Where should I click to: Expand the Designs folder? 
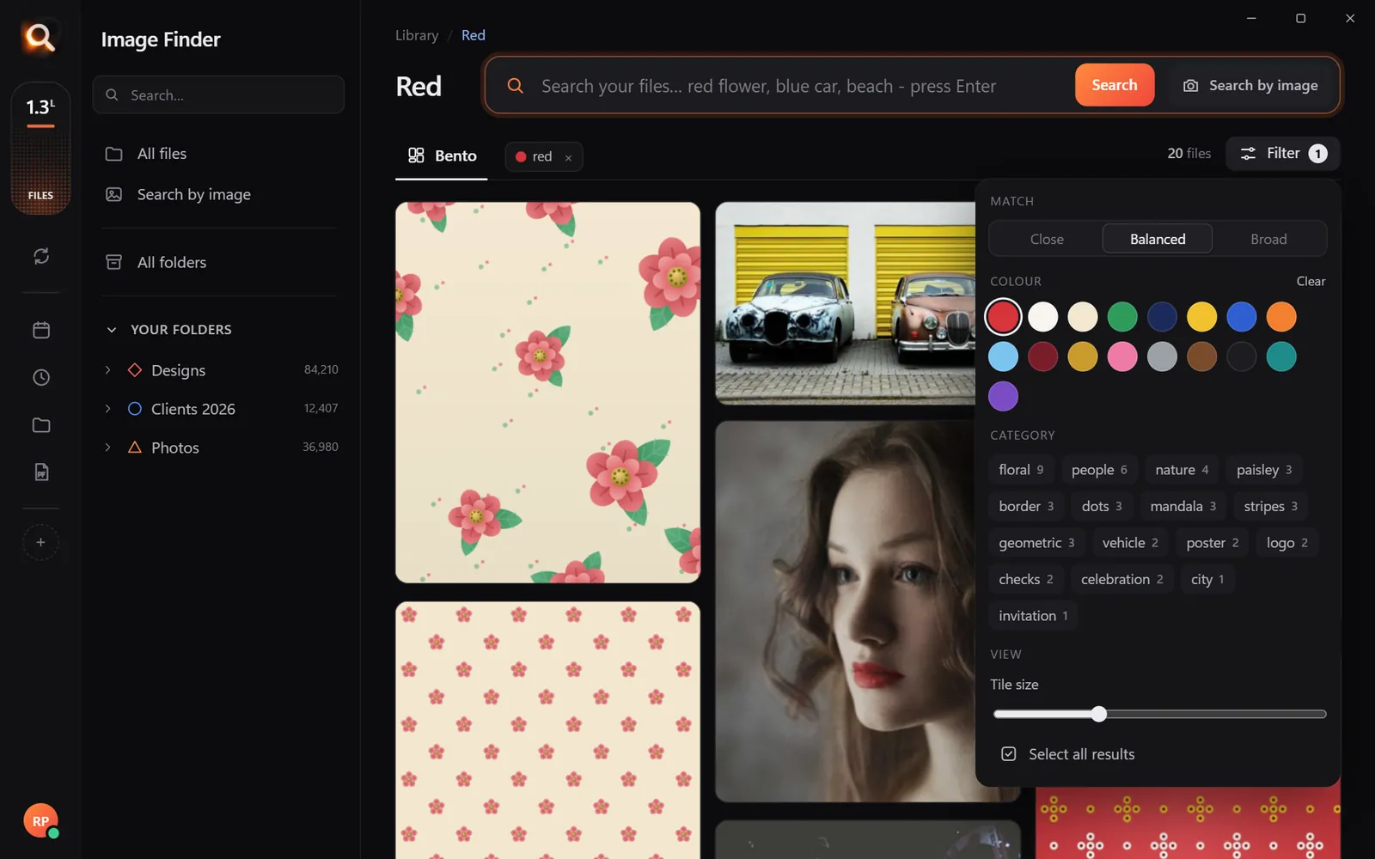click(108, 370)
